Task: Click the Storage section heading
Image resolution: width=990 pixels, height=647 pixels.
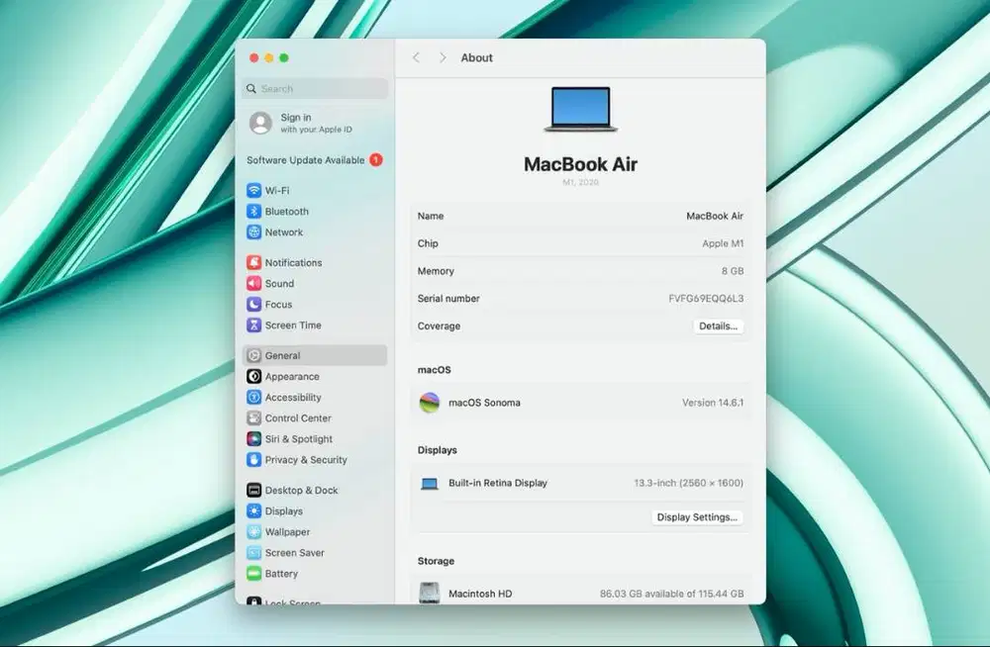Action: (x=436, y=561)
